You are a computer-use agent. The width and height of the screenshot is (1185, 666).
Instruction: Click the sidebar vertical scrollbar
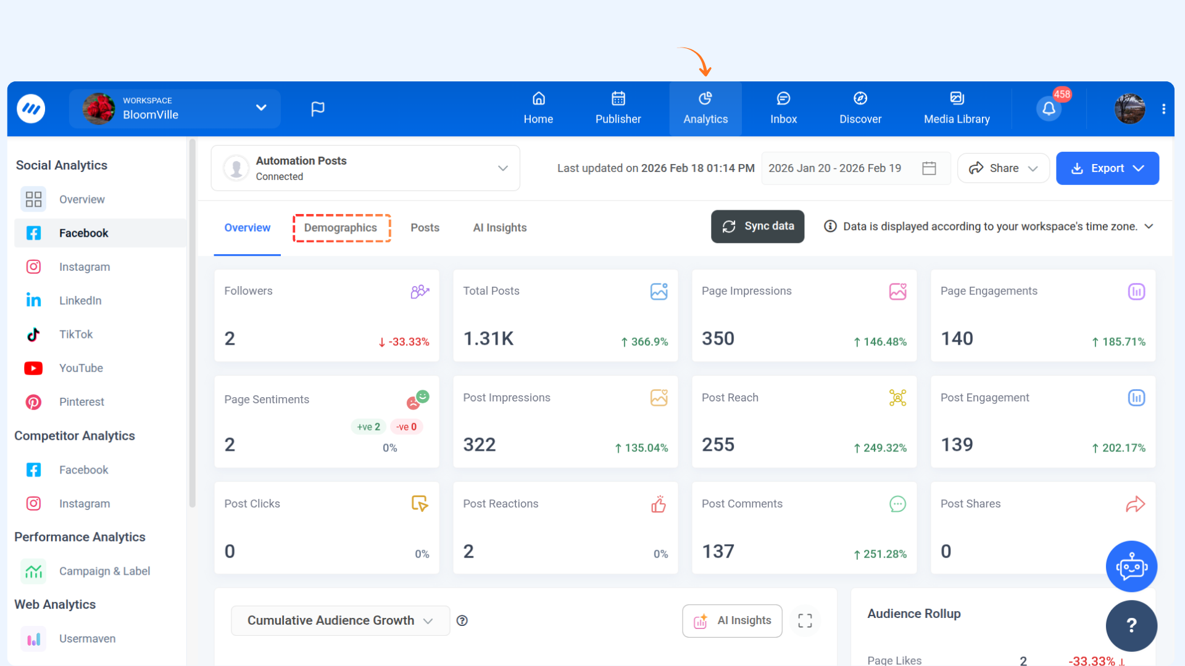click(192, 321)
